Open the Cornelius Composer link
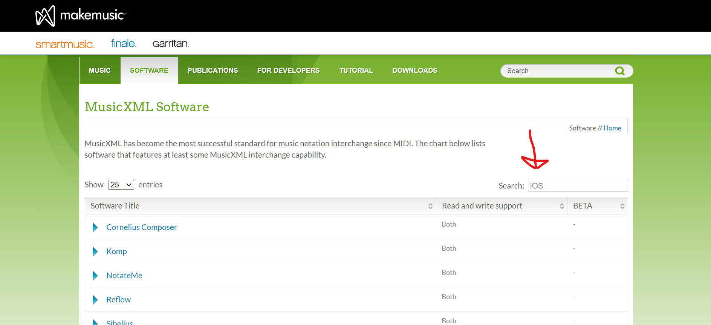Screen dimensions: 711x325 click(141, 227)
